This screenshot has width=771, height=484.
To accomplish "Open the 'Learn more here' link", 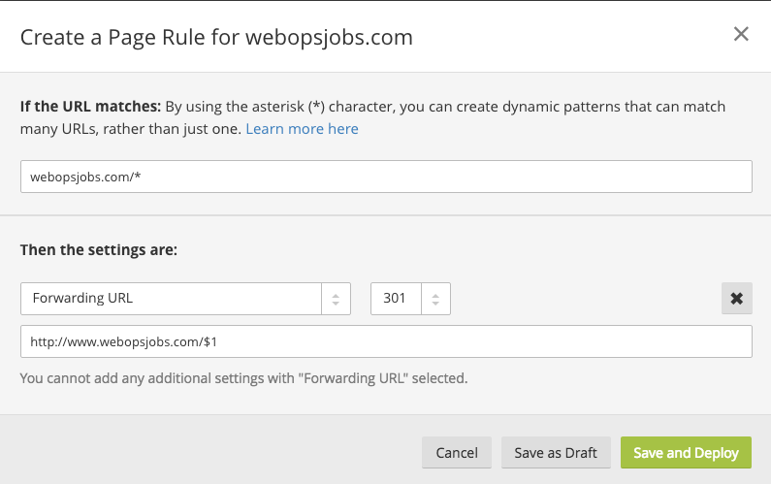I will [302, 128].
